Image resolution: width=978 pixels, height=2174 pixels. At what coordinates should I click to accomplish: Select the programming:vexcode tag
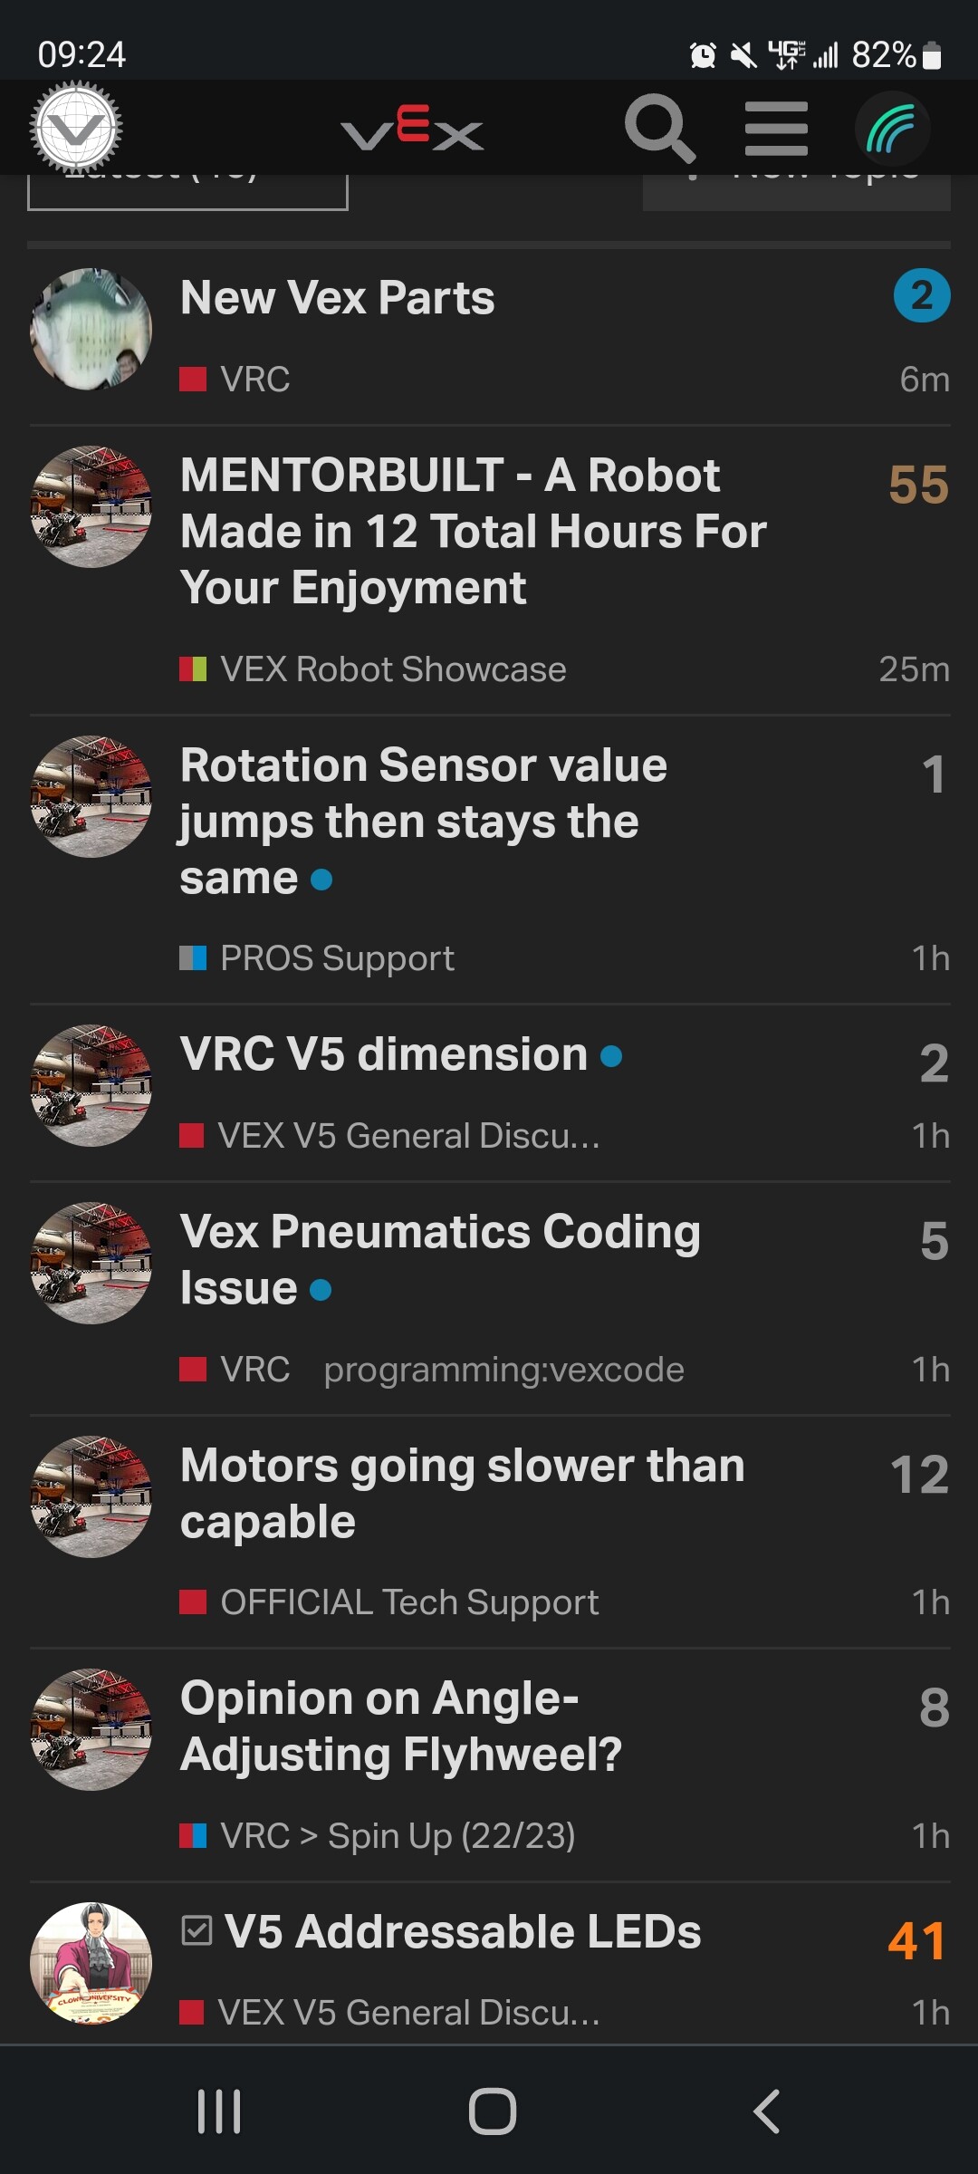503,1370
